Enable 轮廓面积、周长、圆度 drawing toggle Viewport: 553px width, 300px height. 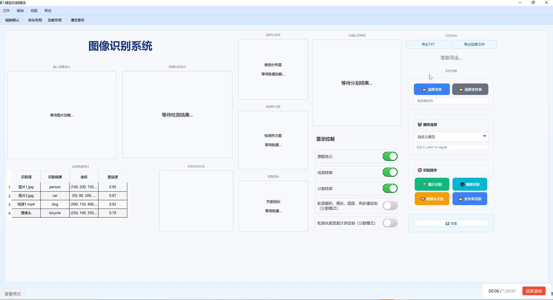pos(389,206)
